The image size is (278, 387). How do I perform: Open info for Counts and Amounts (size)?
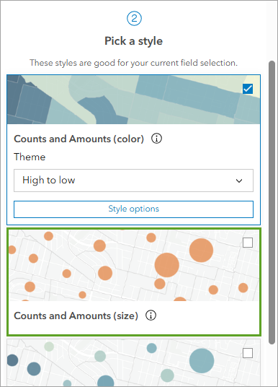pyautogui.click(x=151, y=316)
